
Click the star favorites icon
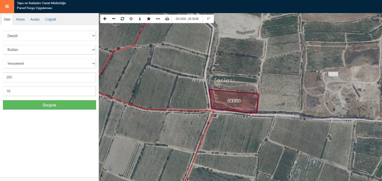coord(149,19)
